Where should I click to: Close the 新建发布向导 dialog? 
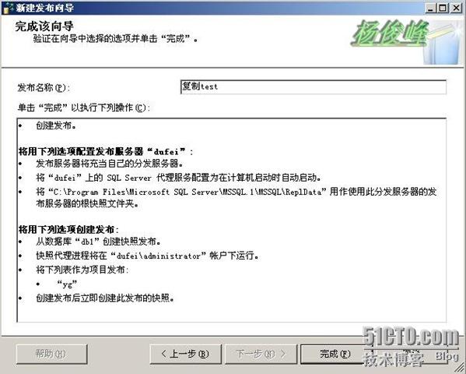(x=456, y=8)
